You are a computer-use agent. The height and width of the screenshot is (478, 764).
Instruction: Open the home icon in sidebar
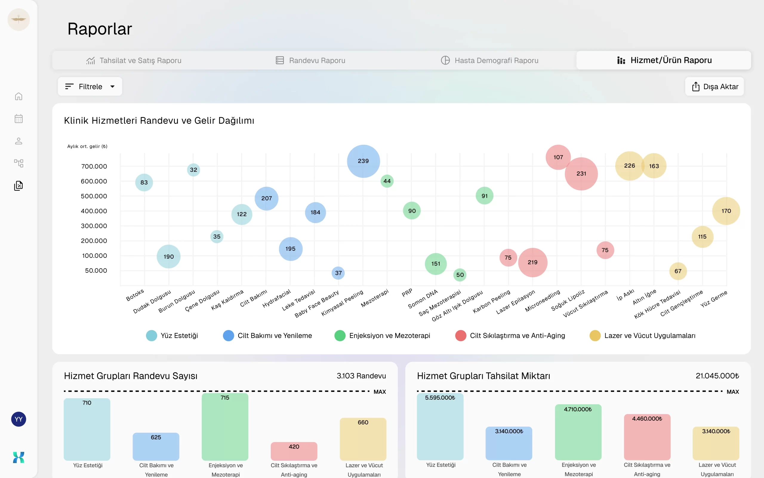(x=19, y=96)
